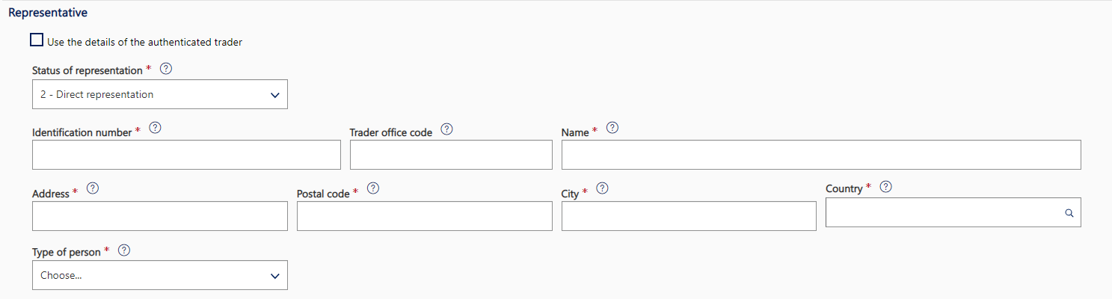Open Postal code help icon
The width and height of the screenshot is (1112, 299).
tap(372, 188)
